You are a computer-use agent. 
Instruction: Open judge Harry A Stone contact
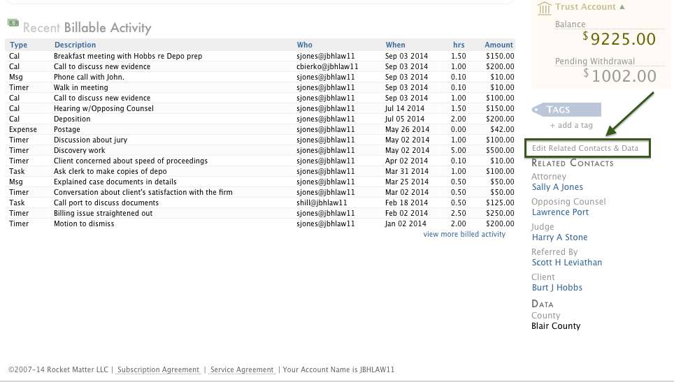pos(559,237)
